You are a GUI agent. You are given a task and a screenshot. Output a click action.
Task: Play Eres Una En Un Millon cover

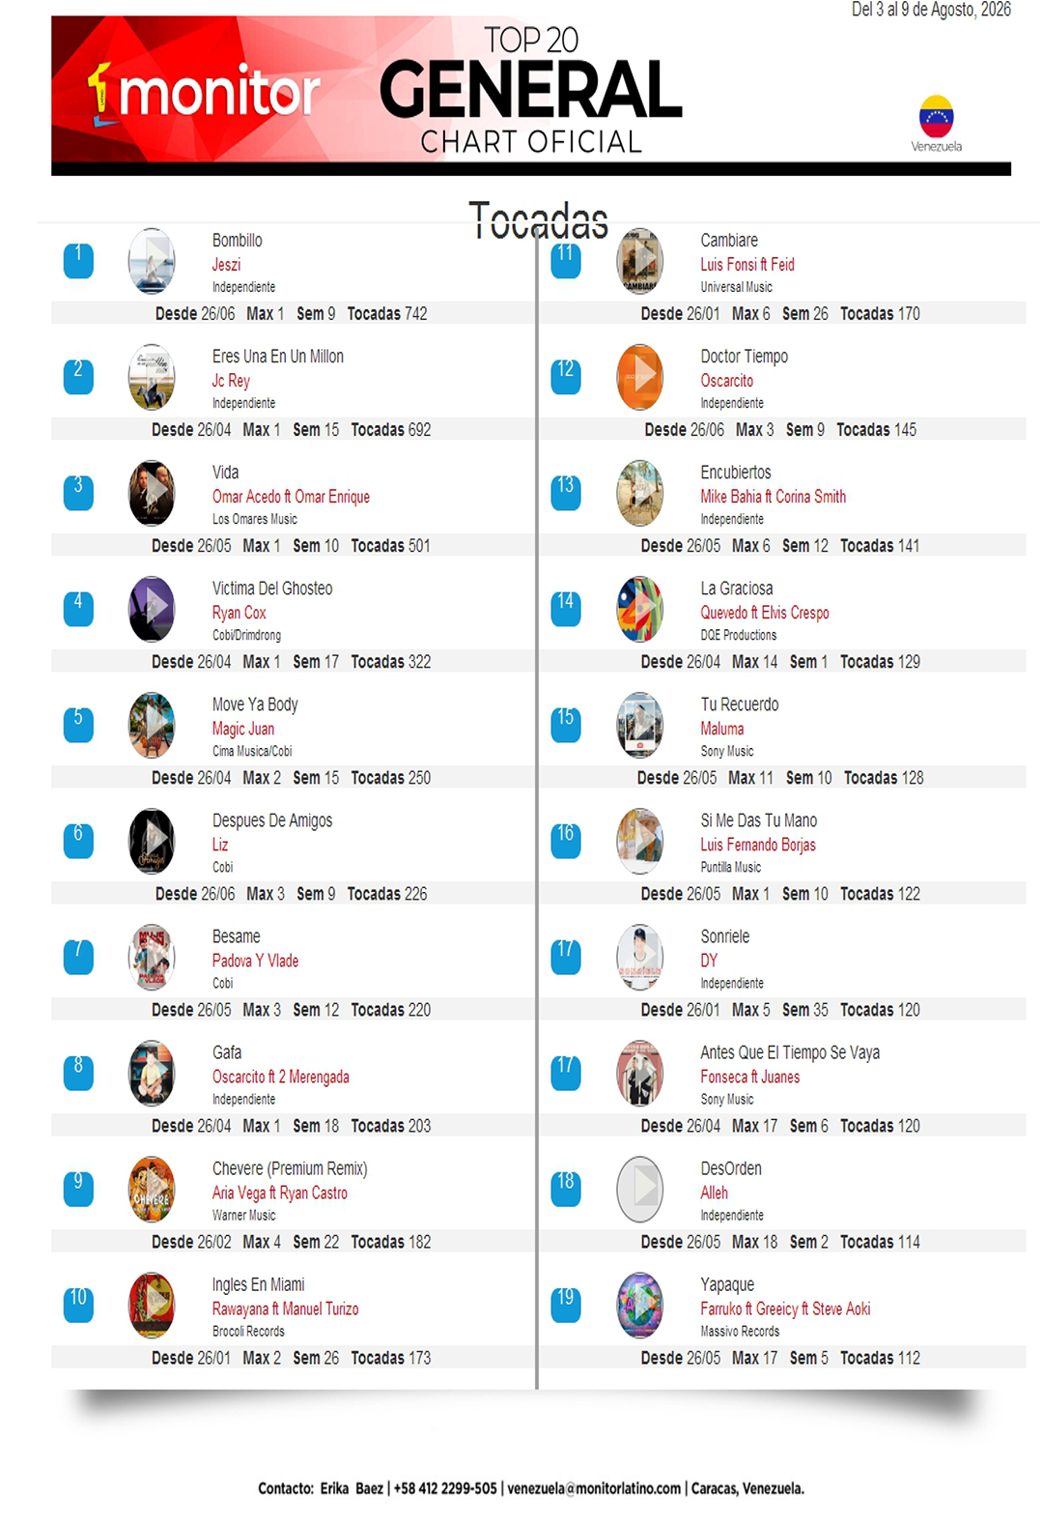(x=152, y=377)
